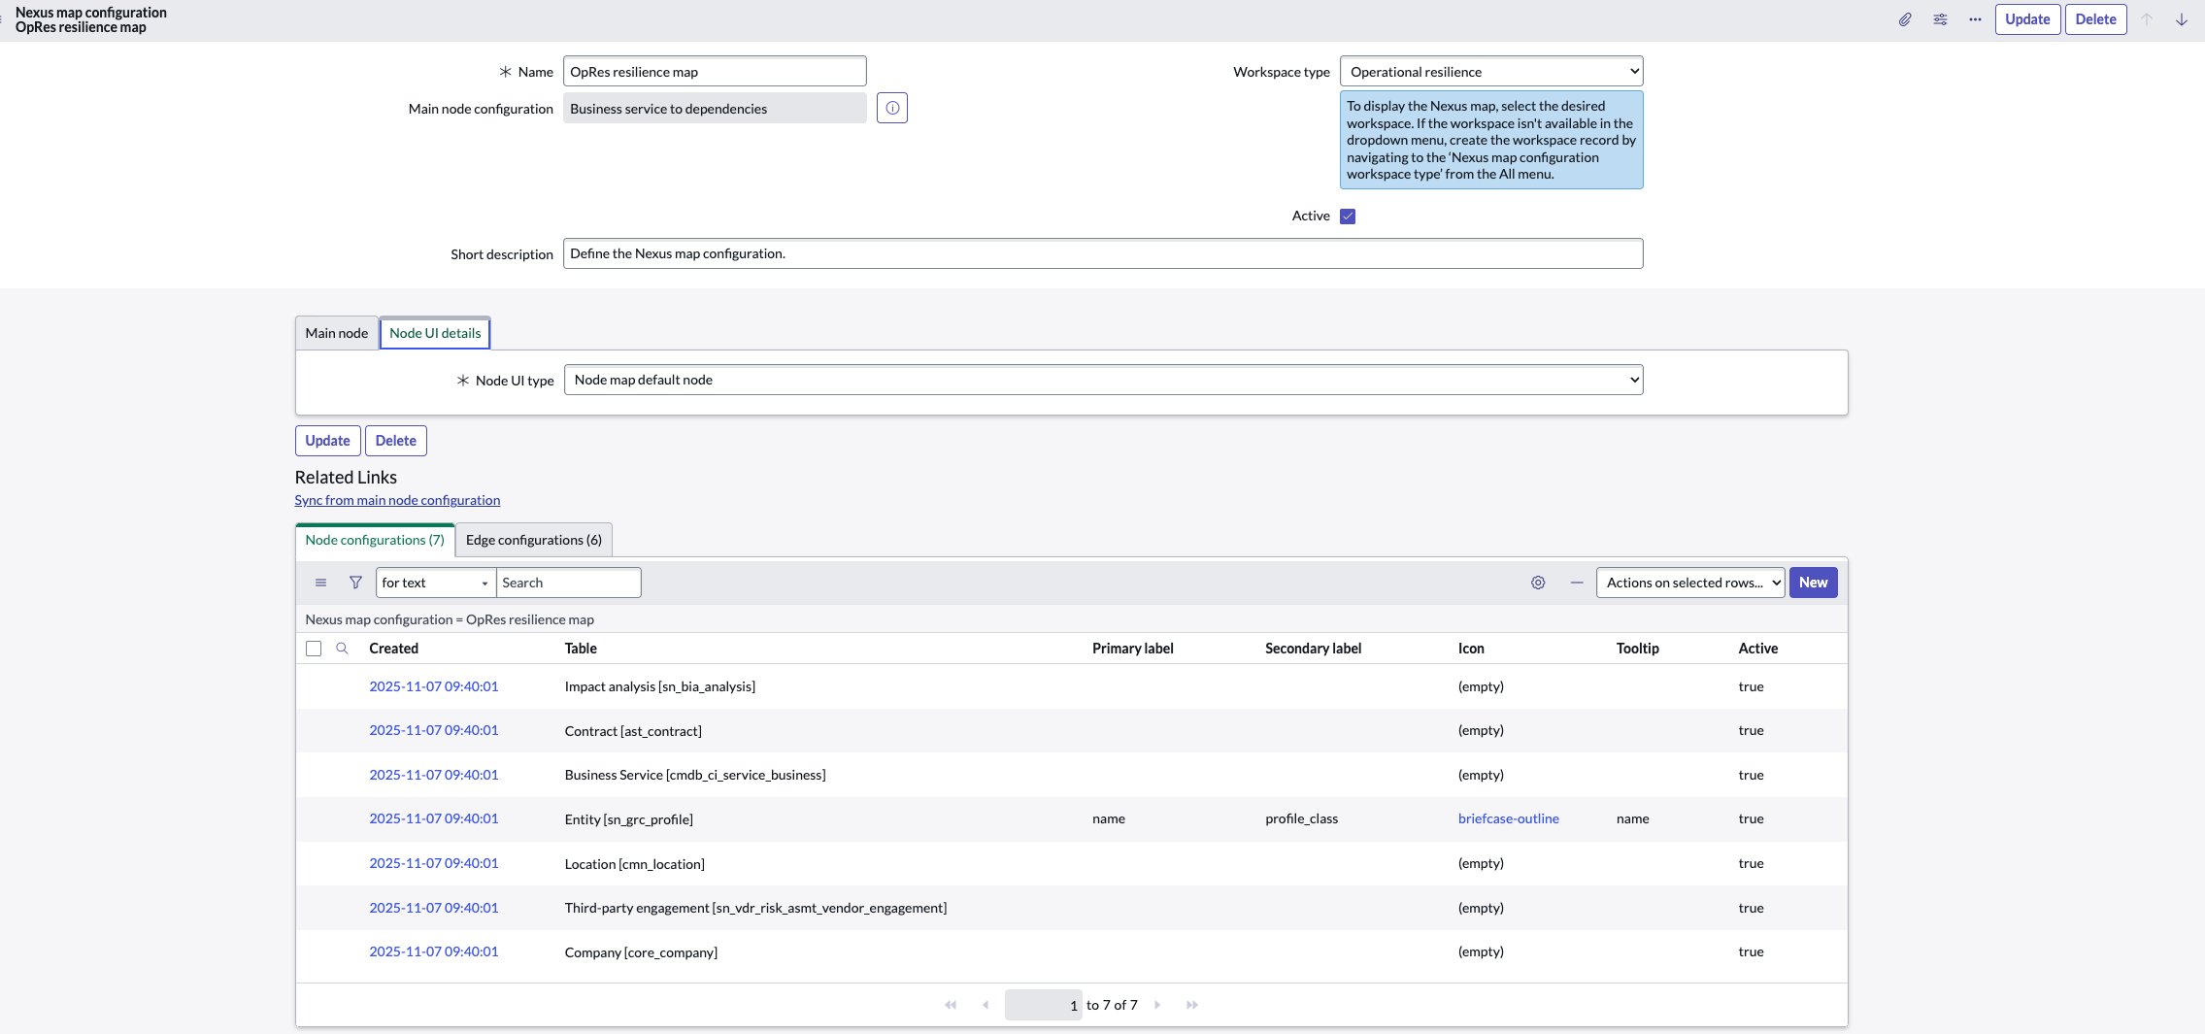Screen dimensions: 2205x1034
Task: Open Actions on selected rows dropdown
Action: point(1690,583)
